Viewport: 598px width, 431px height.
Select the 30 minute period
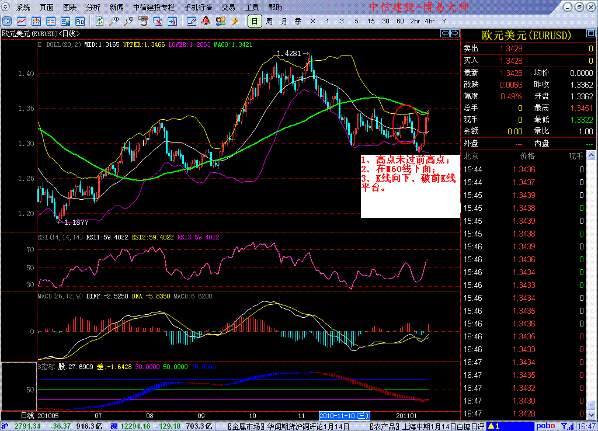pos(385,22)
